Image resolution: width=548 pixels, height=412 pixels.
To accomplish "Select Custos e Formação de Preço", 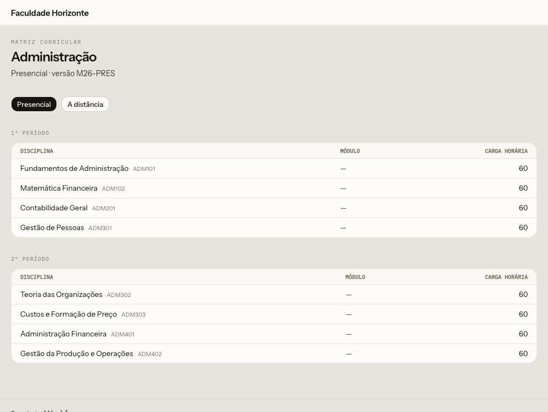I will click(273, 314).
